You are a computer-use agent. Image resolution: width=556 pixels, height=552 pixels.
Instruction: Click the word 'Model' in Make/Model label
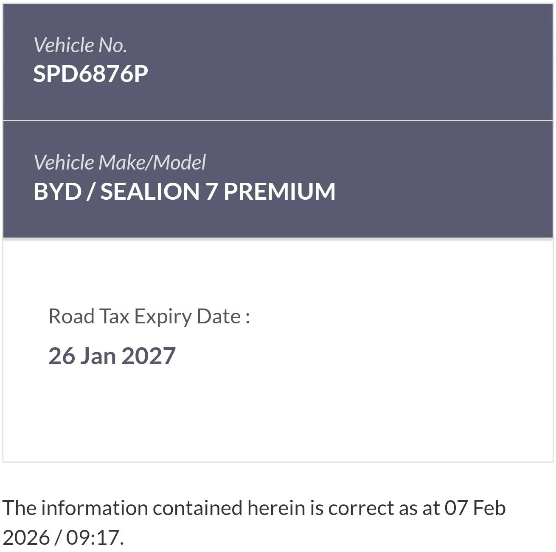point(179,162)
